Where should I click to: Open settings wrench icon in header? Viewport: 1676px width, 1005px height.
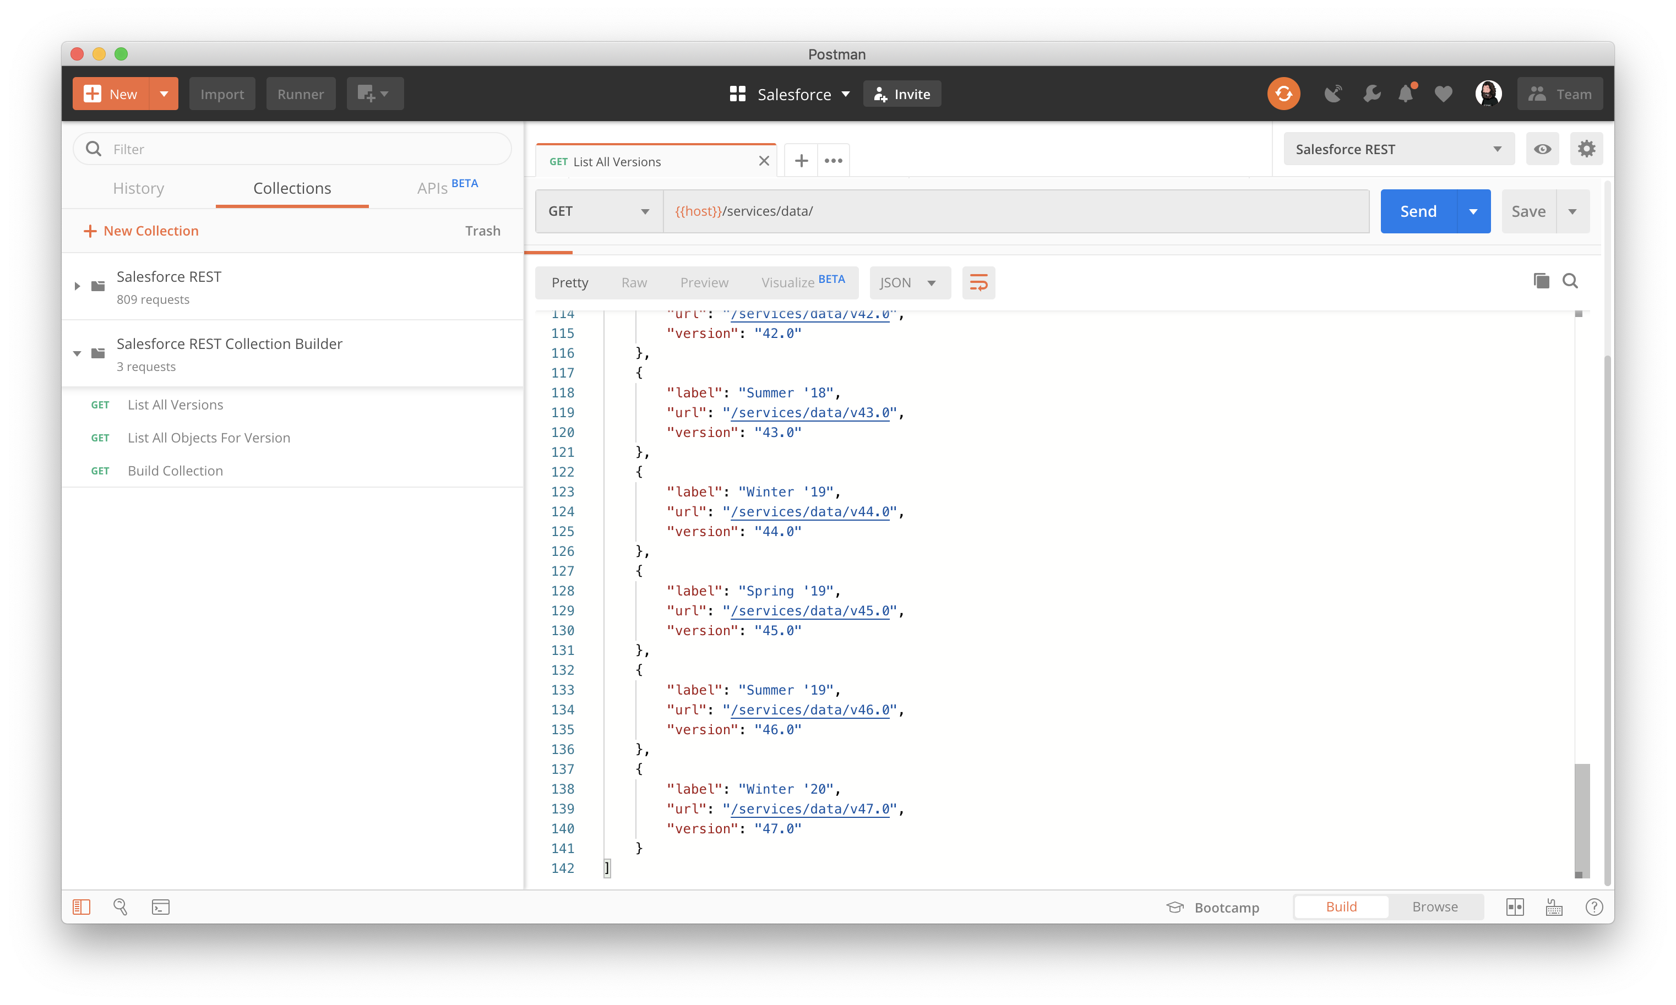tap(1371, 94)
